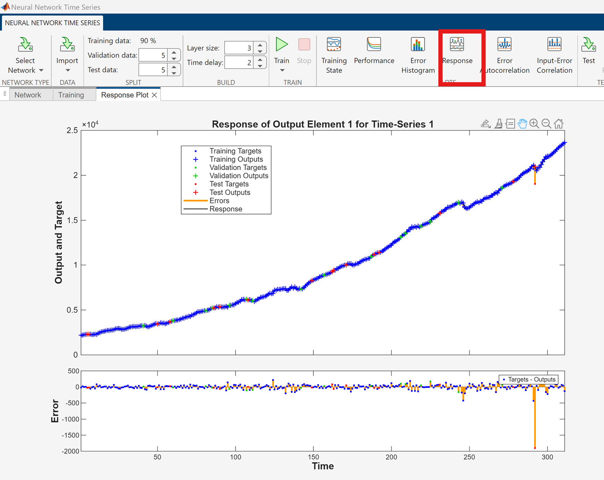Switch to the Training tab

point(71,95)
